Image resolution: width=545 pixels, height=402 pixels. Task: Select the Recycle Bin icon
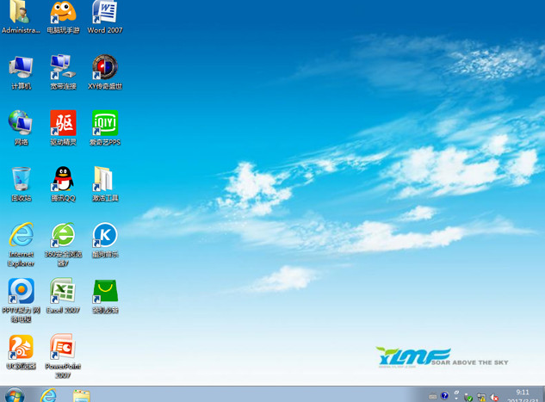22,180
